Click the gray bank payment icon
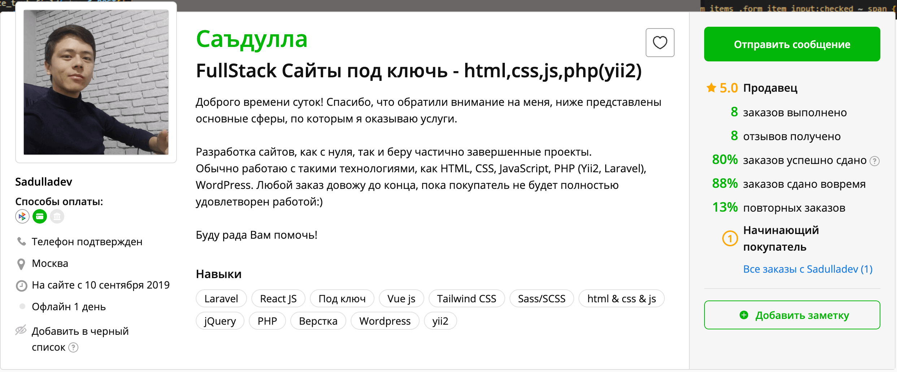897x372 pixels. [x=57, y=216]
